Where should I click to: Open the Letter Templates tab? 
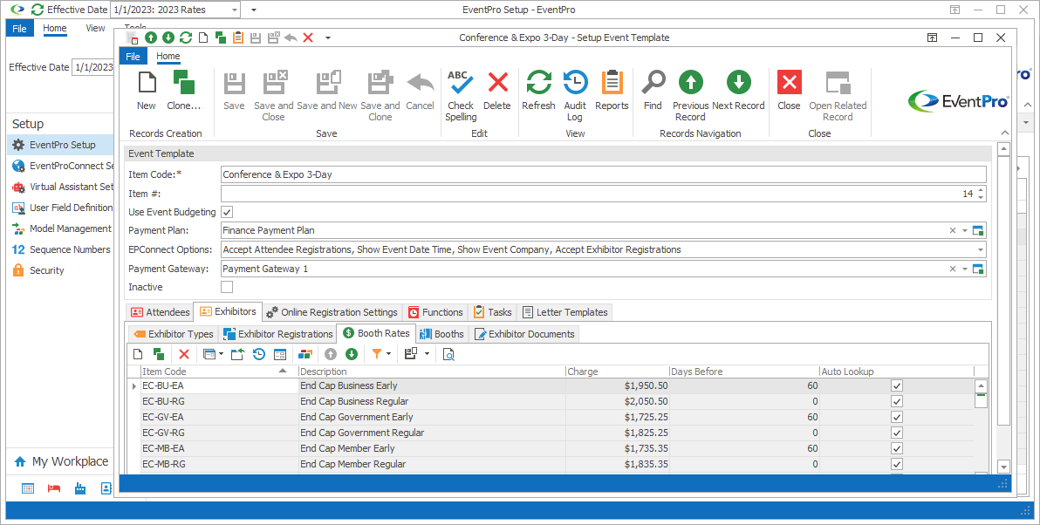[564, 312]
